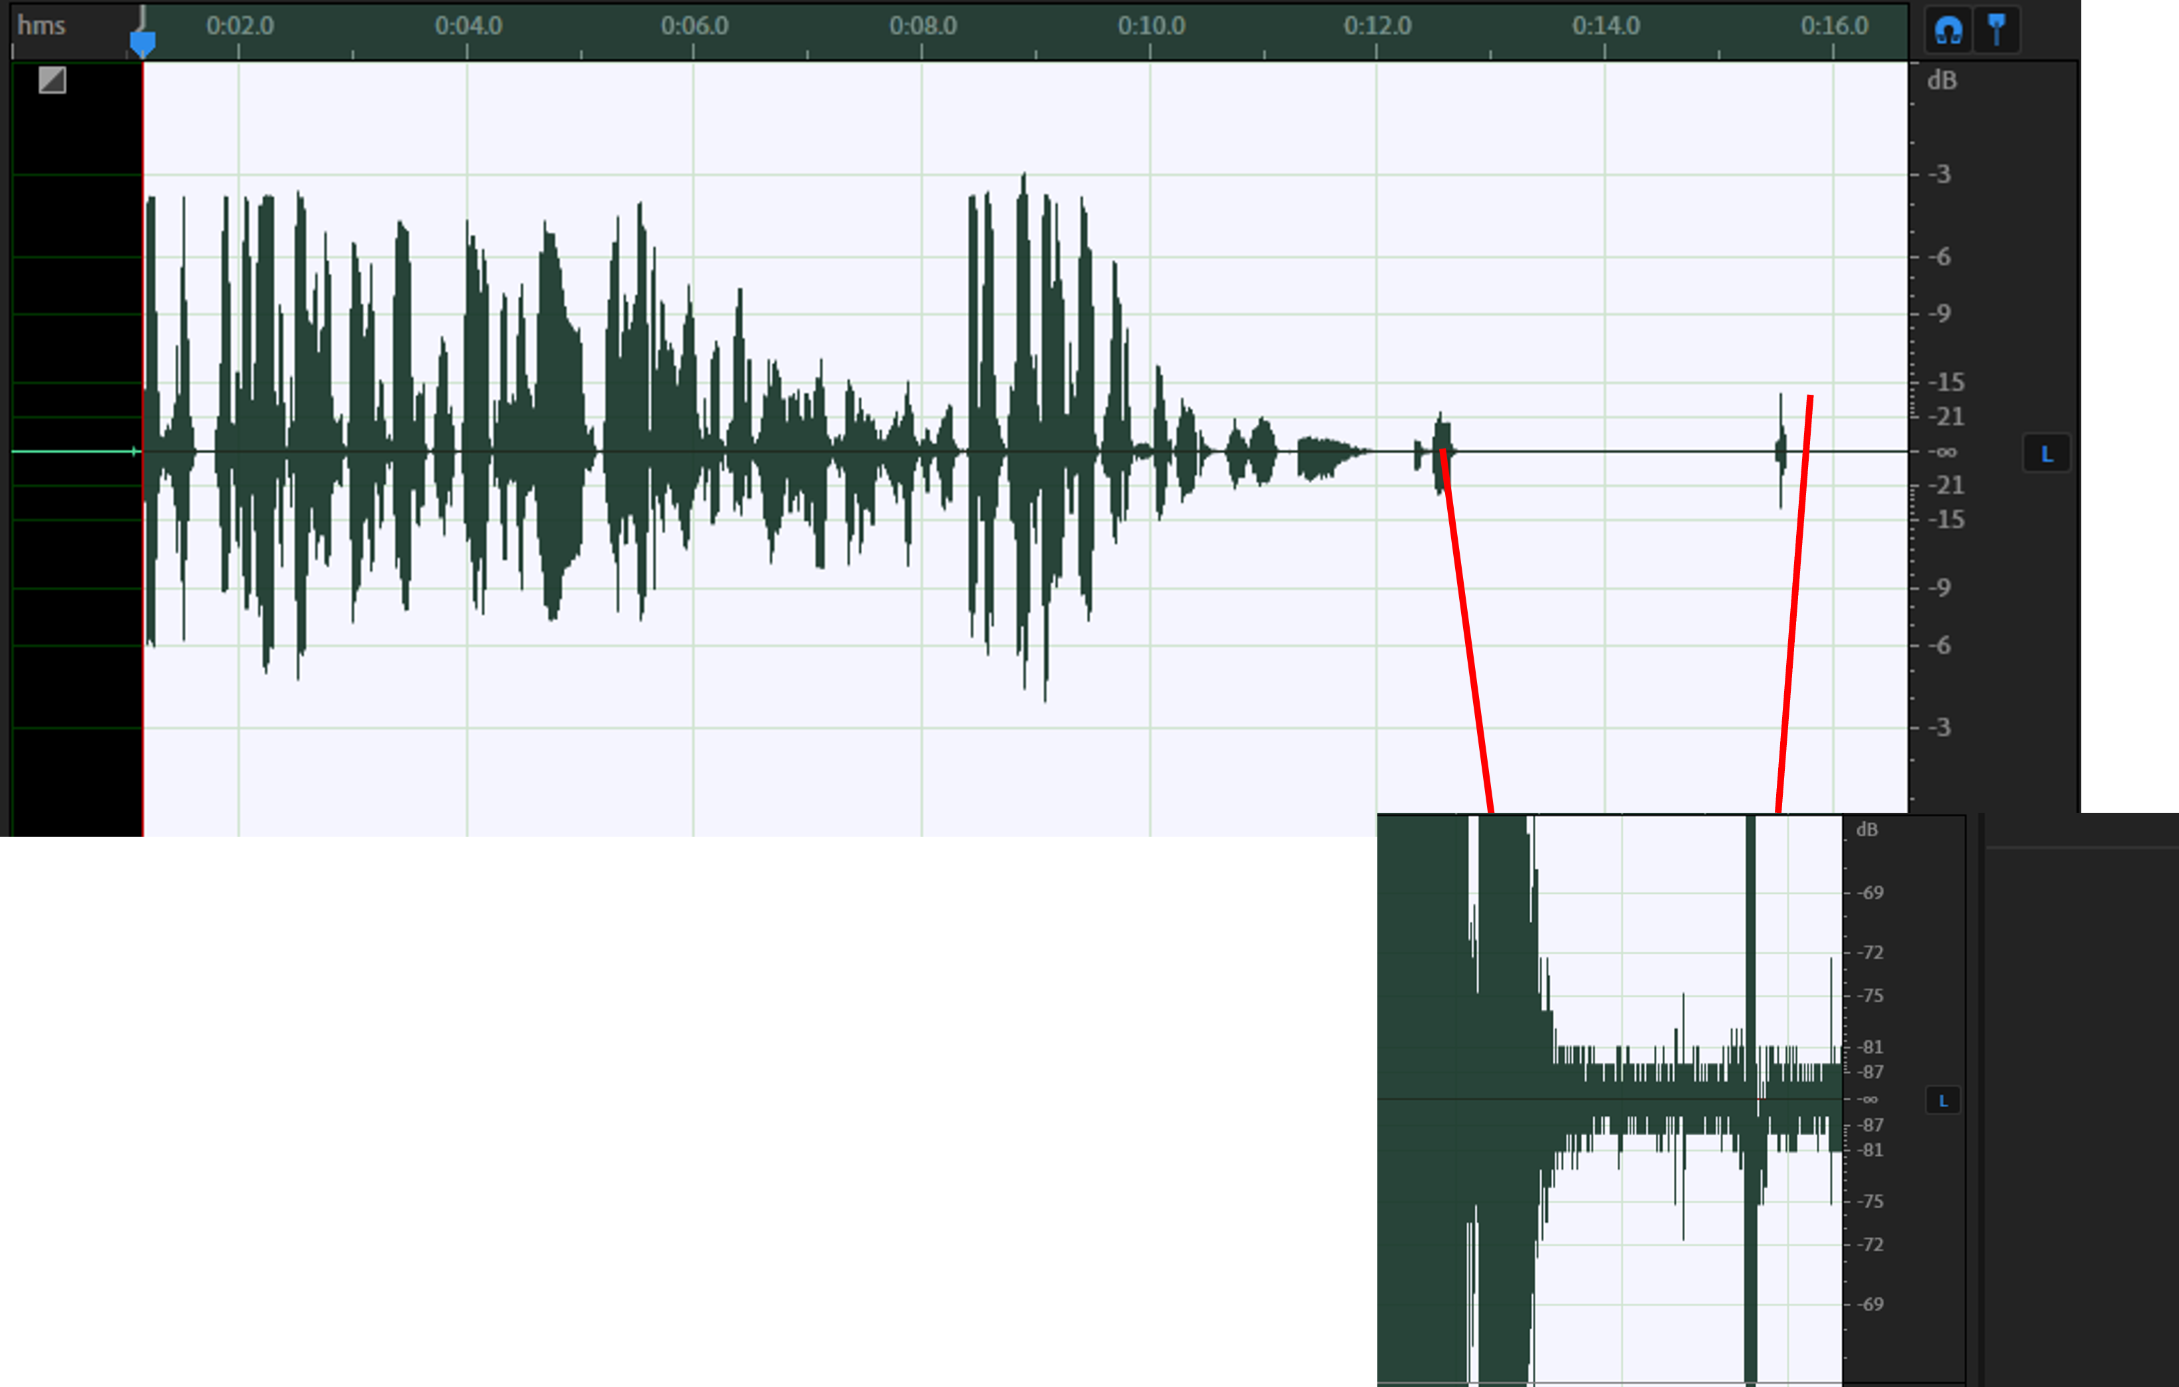The image size is (2179, 1387).
Task: Toggle the snapping magnet icon
Action: click(1948, 31)
